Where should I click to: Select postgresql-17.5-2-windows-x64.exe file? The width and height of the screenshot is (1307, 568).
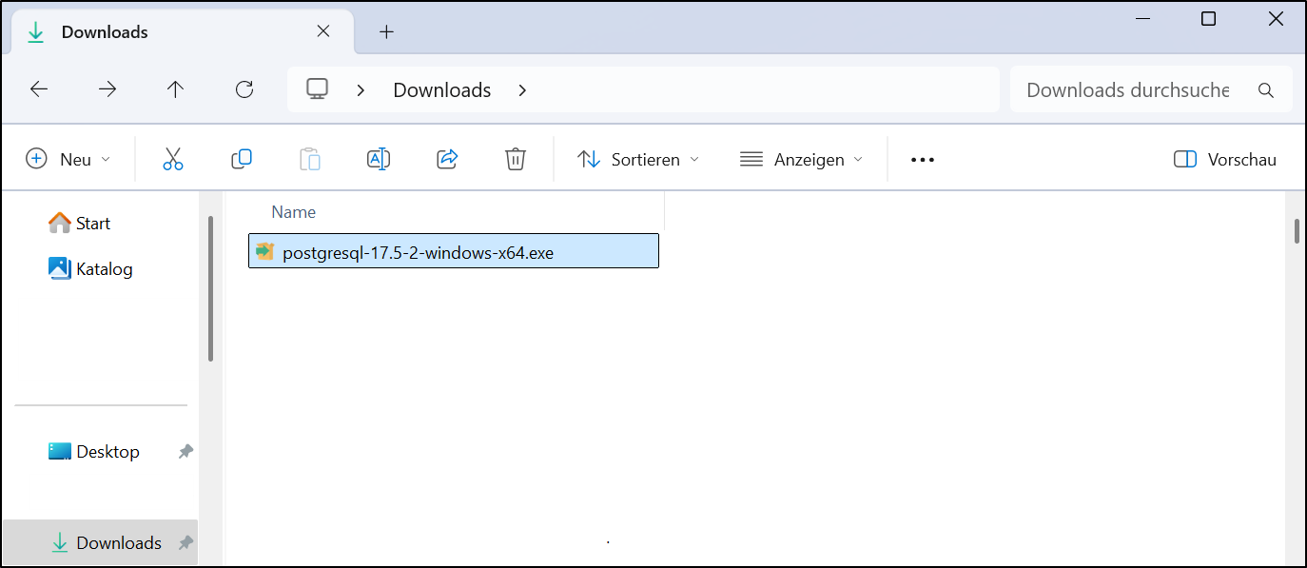[454, 251]
